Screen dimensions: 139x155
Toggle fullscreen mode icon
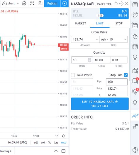[32, 4]
